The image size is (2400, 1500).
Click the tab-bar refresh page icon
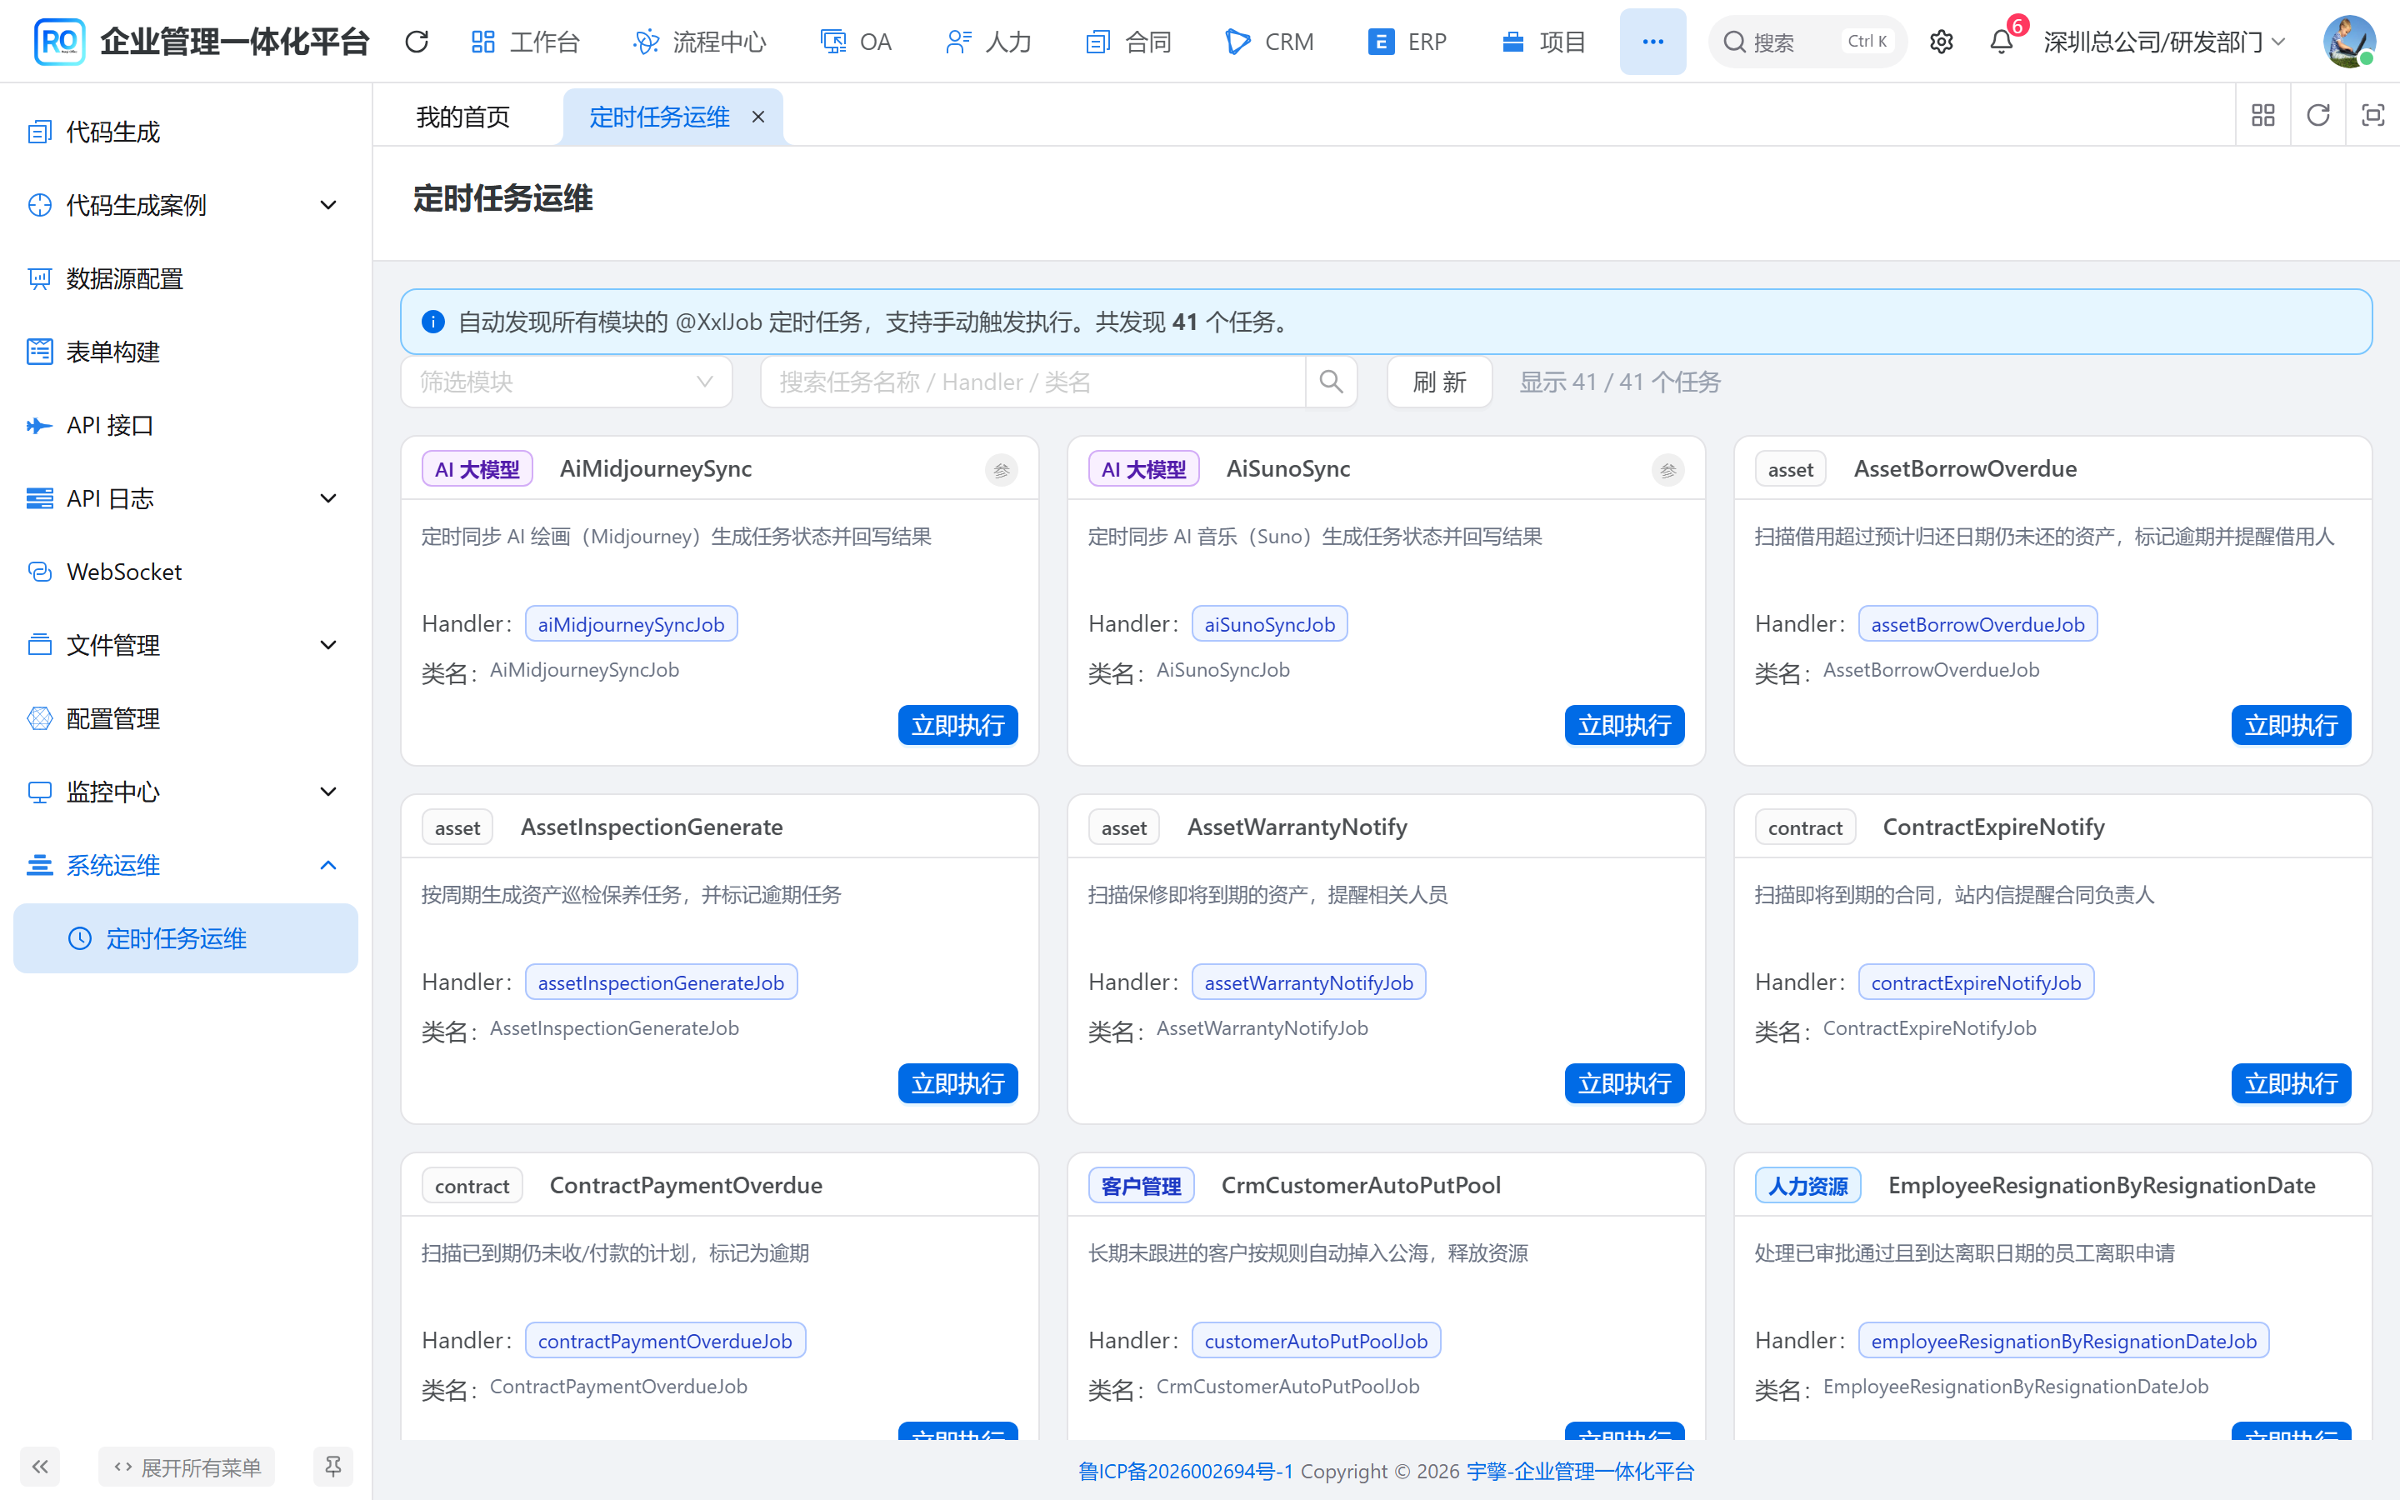[2317, 115]
